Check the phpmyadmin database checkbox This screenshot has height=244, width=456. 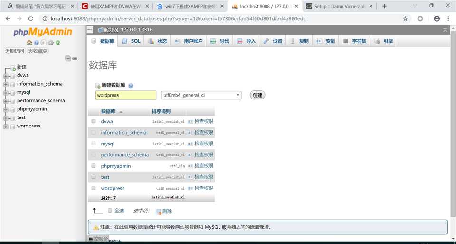tap(94, 166)
